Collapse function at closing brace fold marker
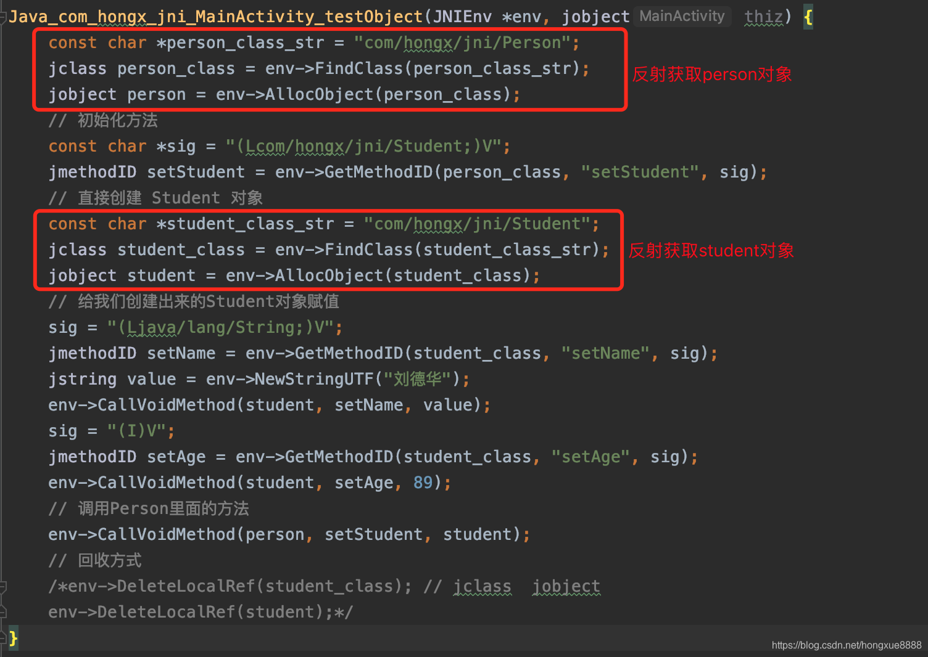This screenshot has height=657, width=928. (3, 638)
